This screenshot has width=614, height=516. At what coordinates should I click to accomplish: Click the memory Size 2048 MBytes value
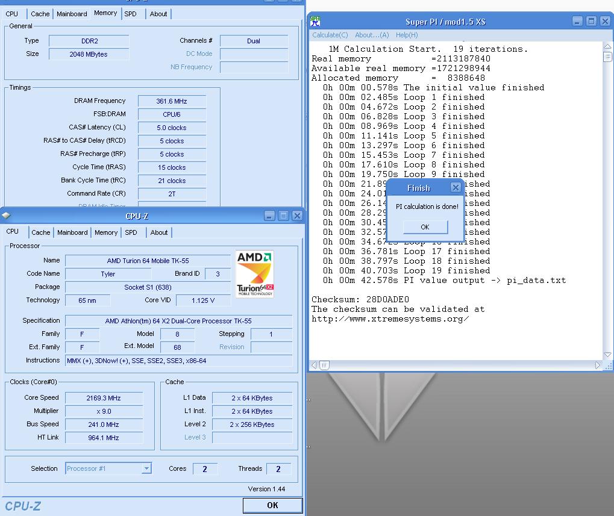pyautogui.click(x=89, y=54)
